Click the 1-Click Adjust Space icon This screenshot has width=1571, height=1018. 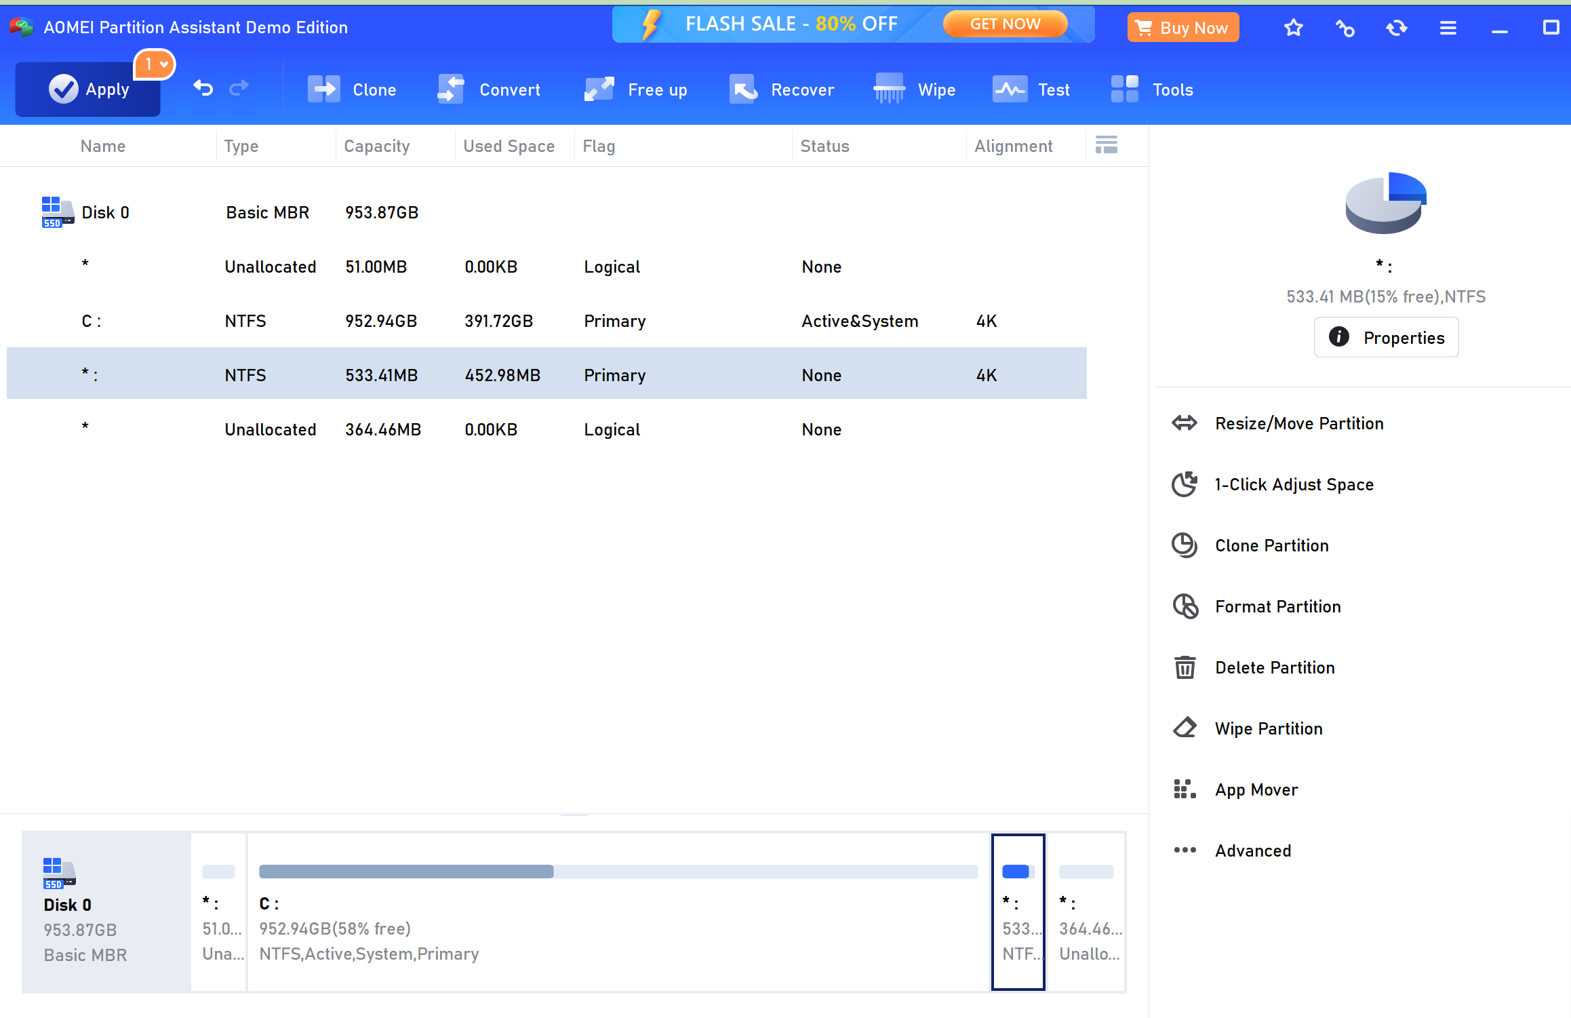1185,484
